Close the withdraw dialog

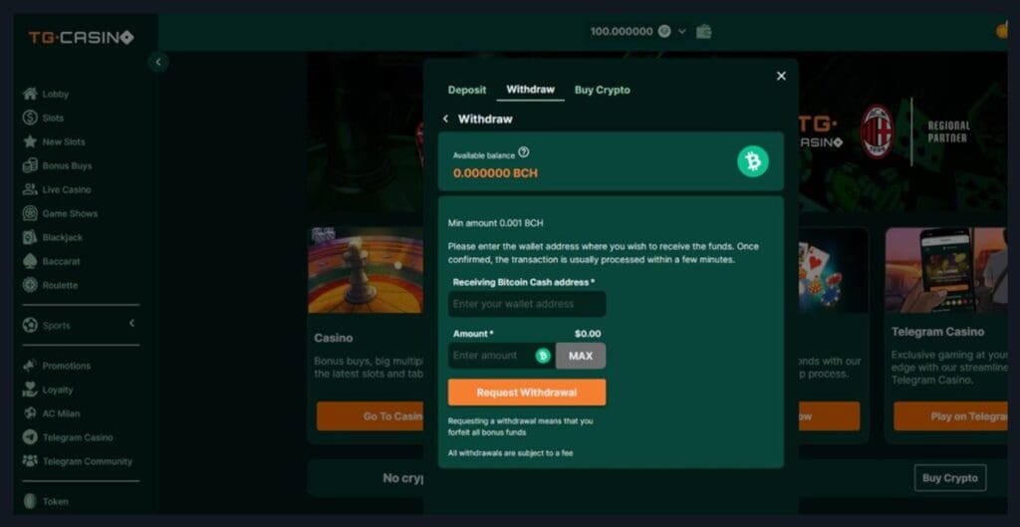(781, 76)
